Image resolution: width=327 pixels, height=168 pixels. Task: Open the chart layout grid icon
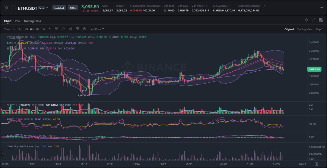click(x=321, y=20)
